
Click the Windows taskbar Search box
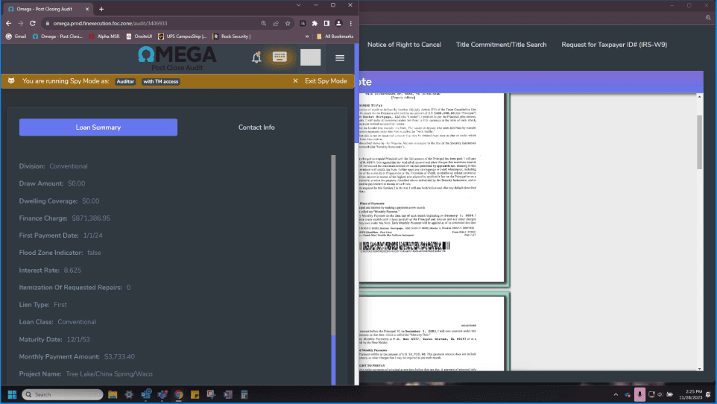click(x=63, y=394)
